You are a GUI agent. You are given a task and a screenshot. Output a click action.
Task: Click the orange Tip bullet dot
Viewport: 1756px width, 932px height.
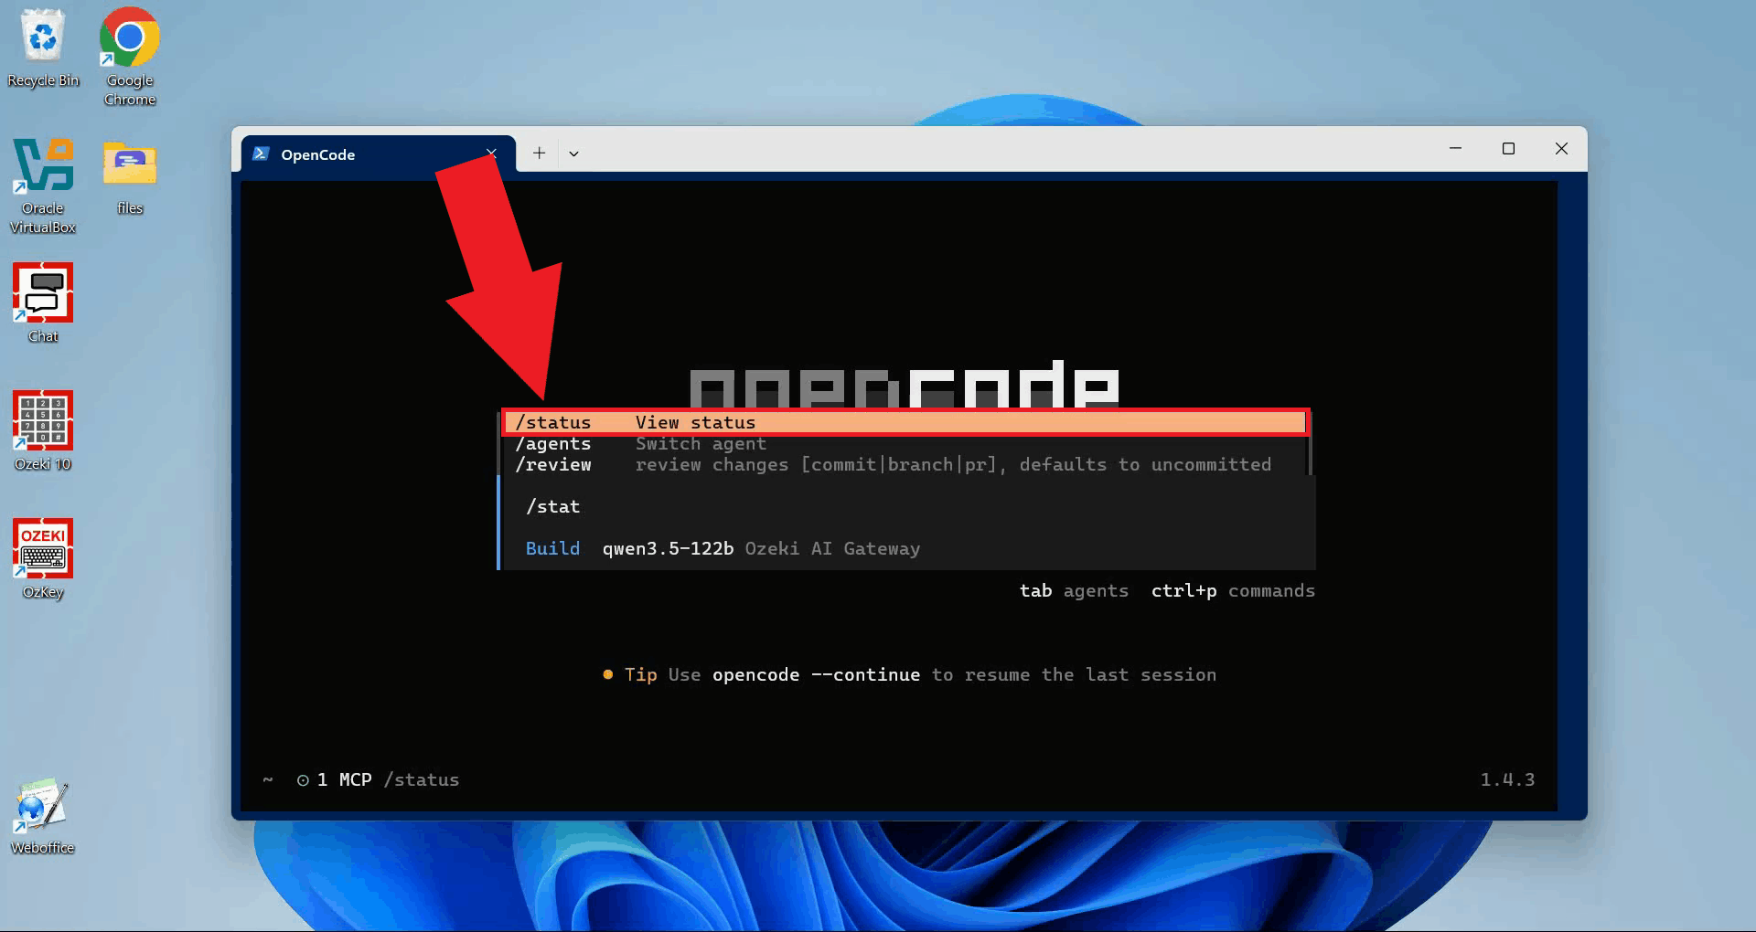607,674
